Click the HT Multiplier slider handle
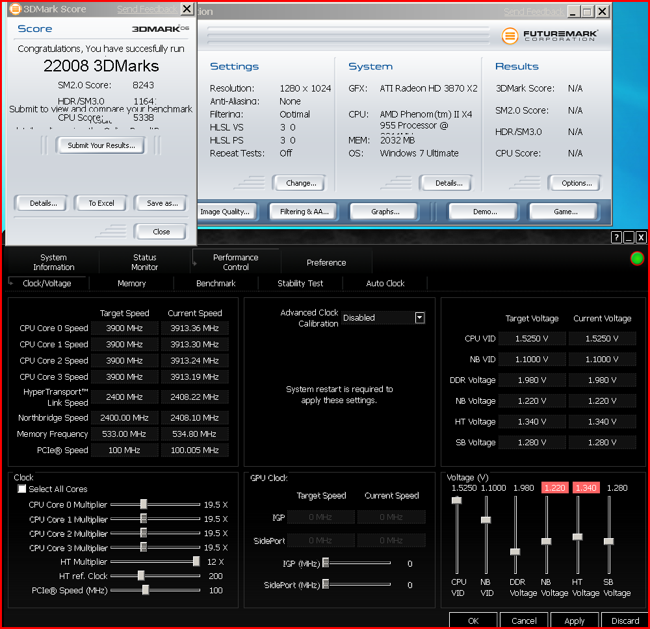650x629 pixels. (196, 561)
